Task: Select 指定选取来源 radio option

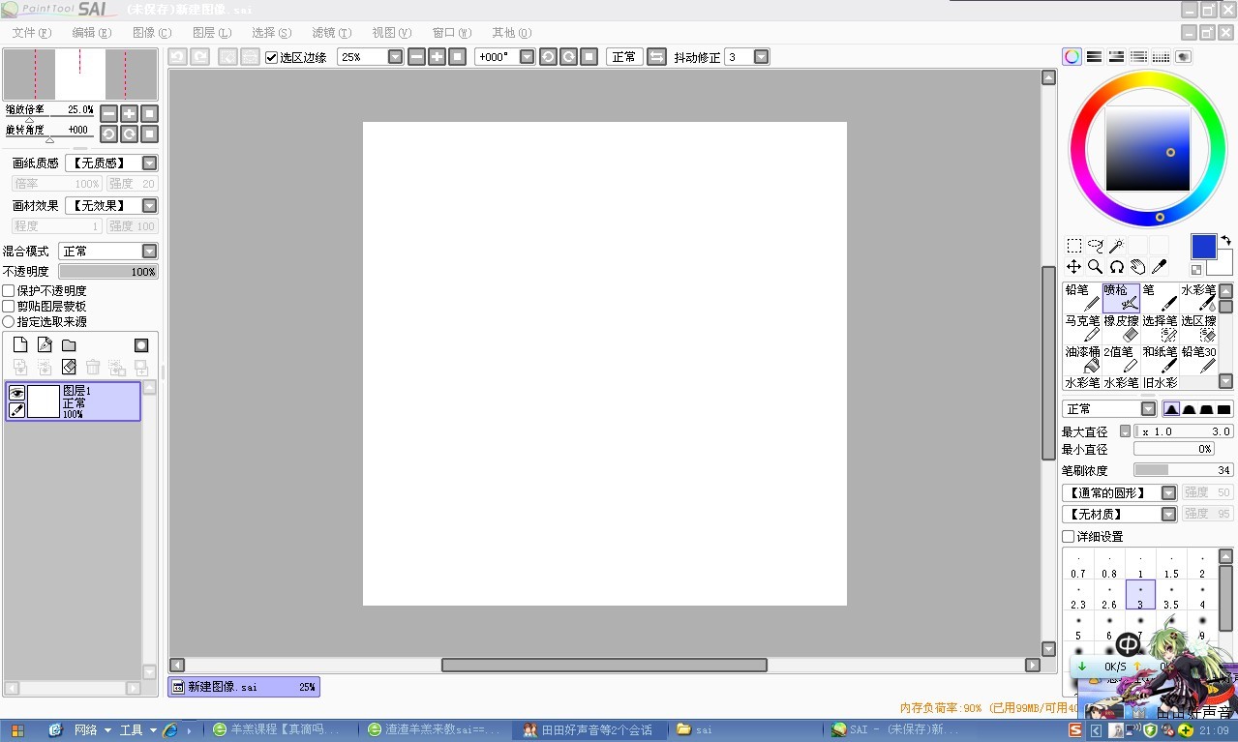Action: click(9, 321)
